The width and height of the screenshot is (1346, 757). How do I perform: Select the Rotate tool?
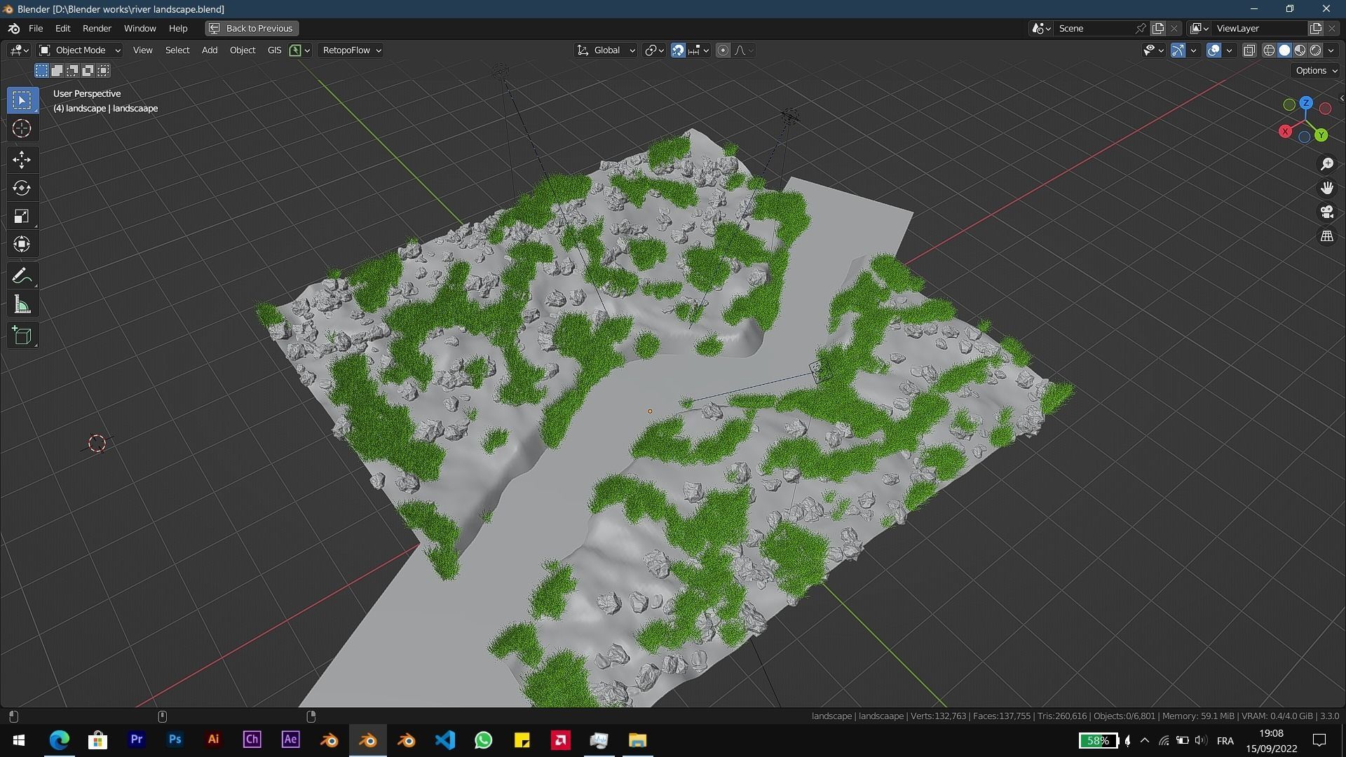22,188
